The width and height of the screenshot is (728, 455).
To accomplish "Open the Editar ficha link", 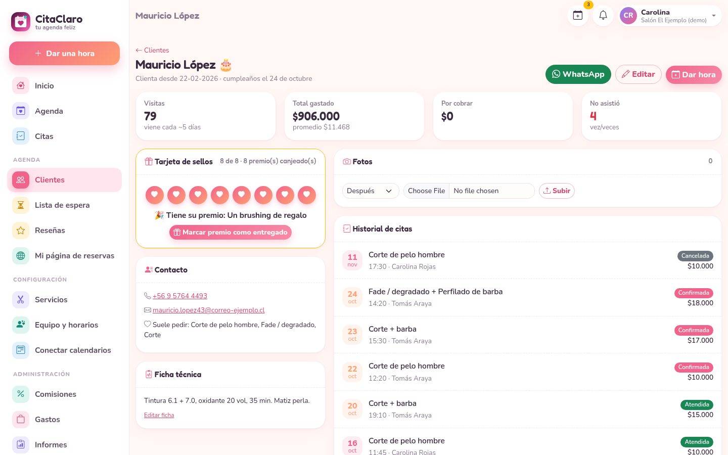I will click(x=159, y=415).
